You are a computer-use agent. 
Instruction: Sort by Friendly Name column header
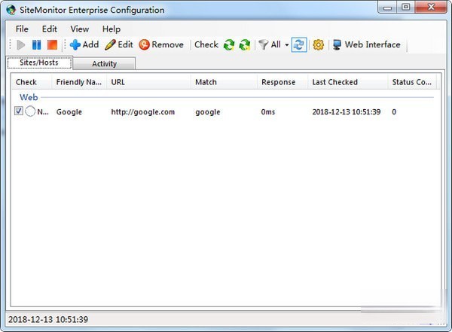tap(79, 82)
